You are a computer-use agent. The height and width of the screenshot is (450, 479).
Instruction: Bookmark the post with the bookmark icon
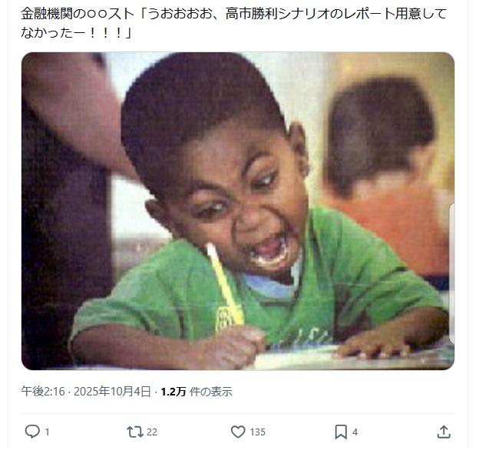point(341,432)
